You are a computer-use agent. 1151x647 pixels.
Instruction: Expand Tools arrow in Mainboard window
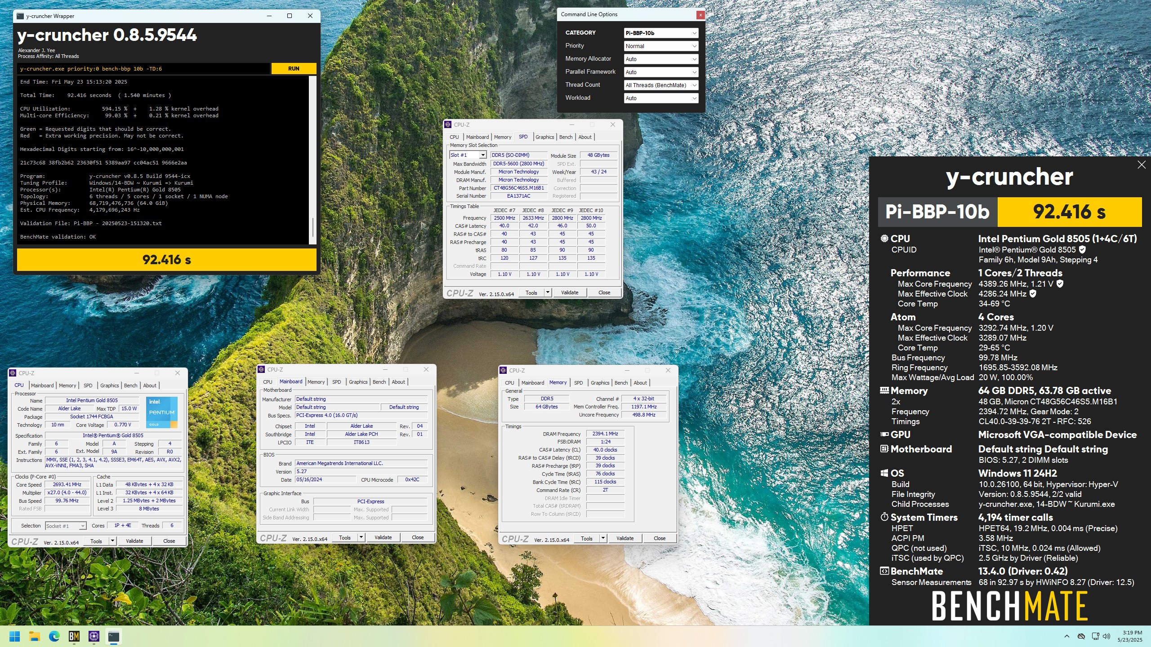click(361, 537)
